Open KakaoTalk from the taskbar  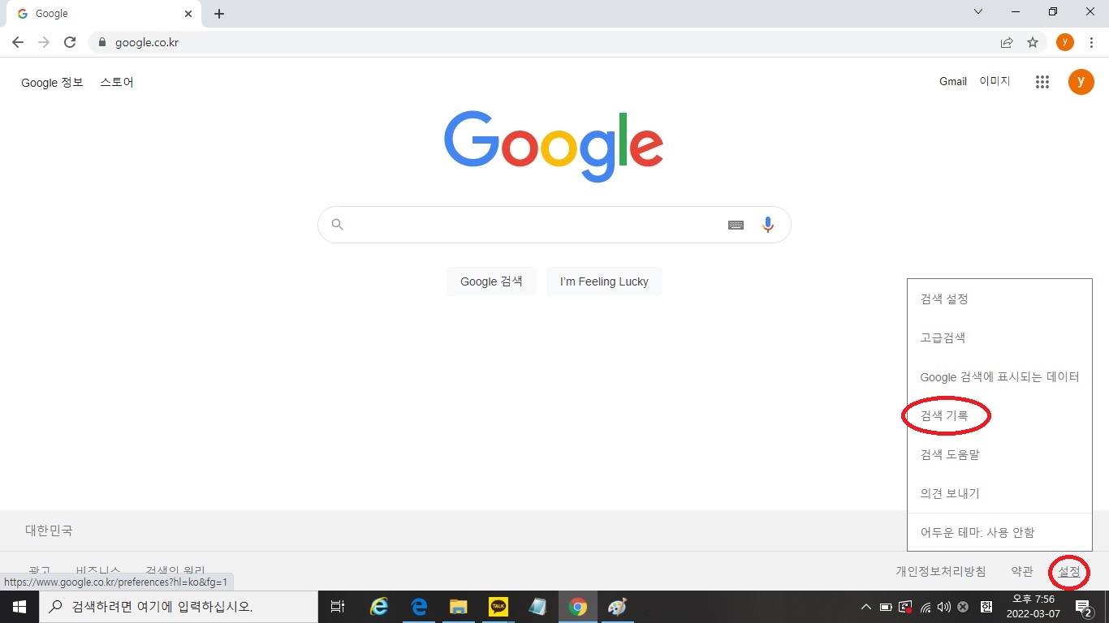click(498, 606)
